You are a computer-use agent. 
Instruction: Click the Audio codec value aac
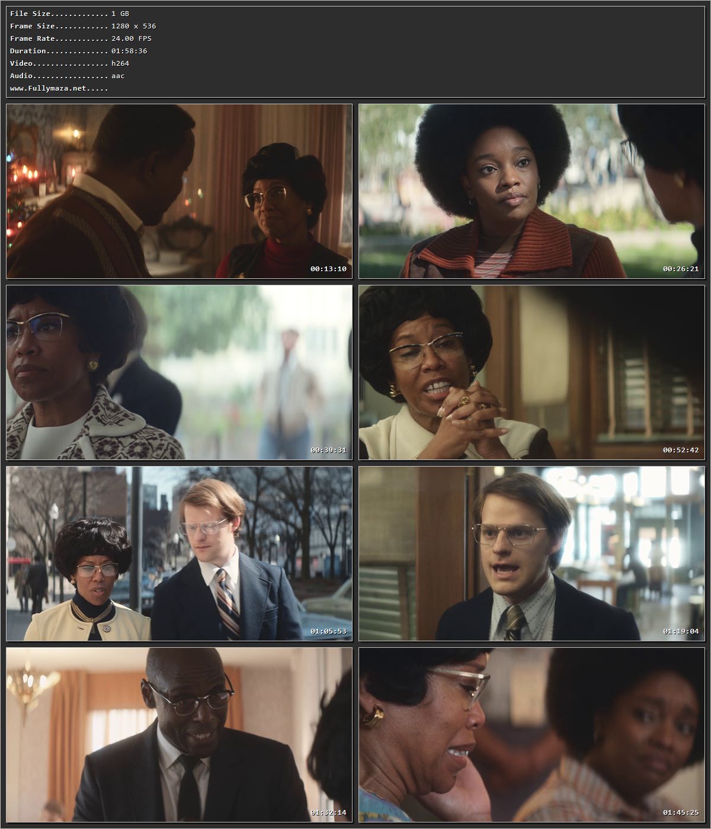pyautogui.click(x=118, y=76)
